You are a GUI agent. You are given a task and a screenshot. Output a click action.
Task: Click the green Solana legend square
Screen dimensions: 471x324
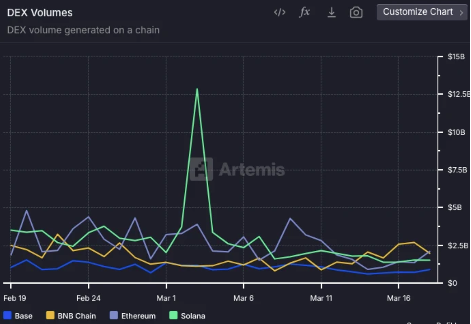[x=174, y=315]
